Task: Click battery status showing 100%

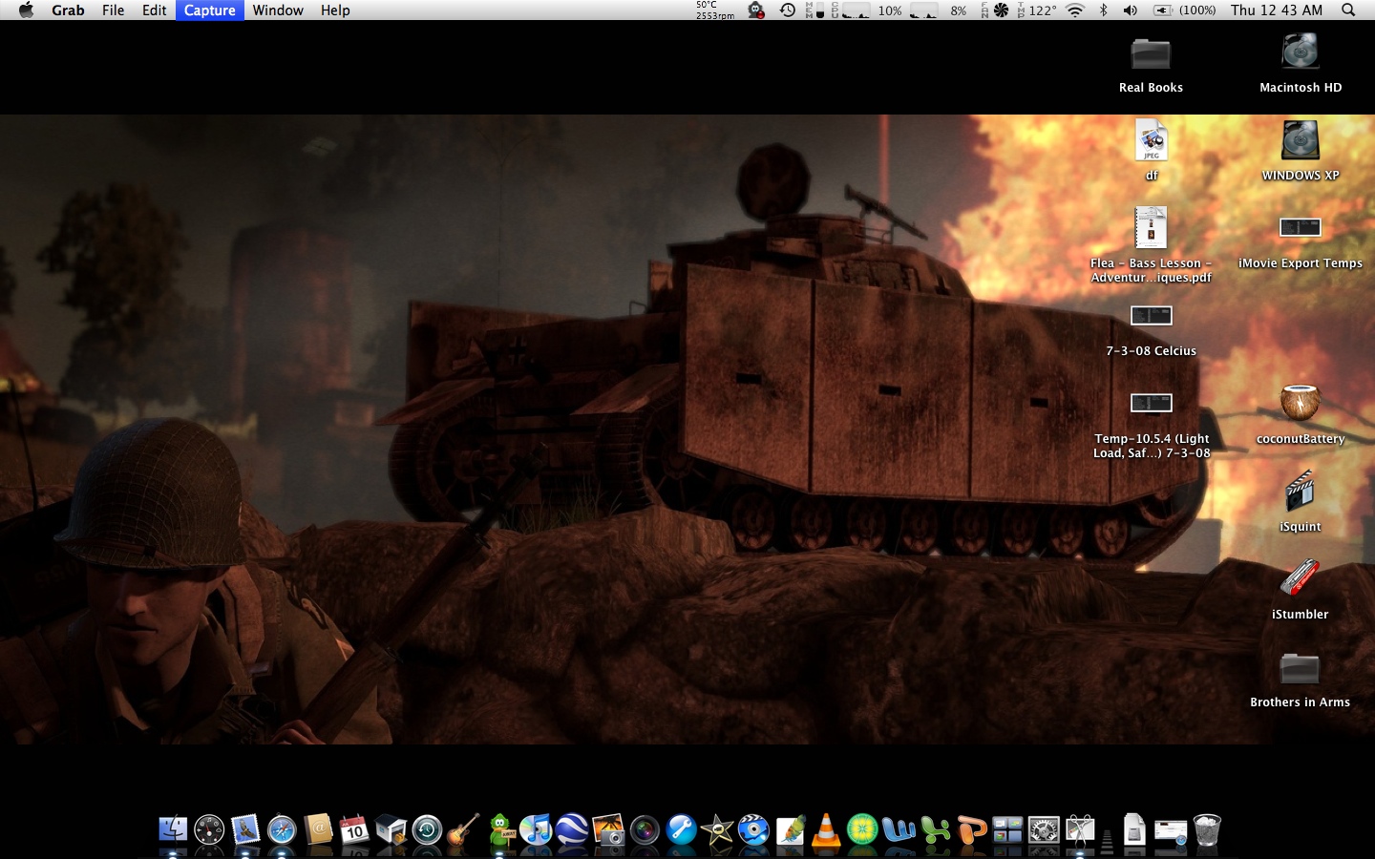Action: click(1185, 10)
